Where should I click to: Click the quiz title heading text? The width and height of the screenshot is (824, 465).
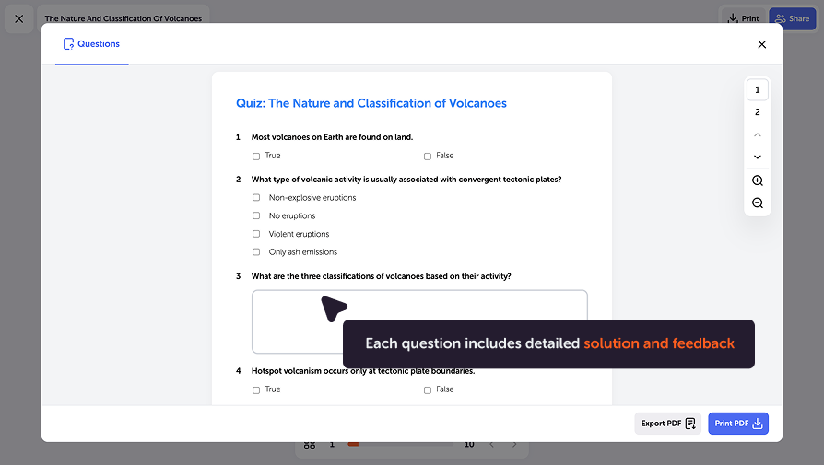coord(371,103)
